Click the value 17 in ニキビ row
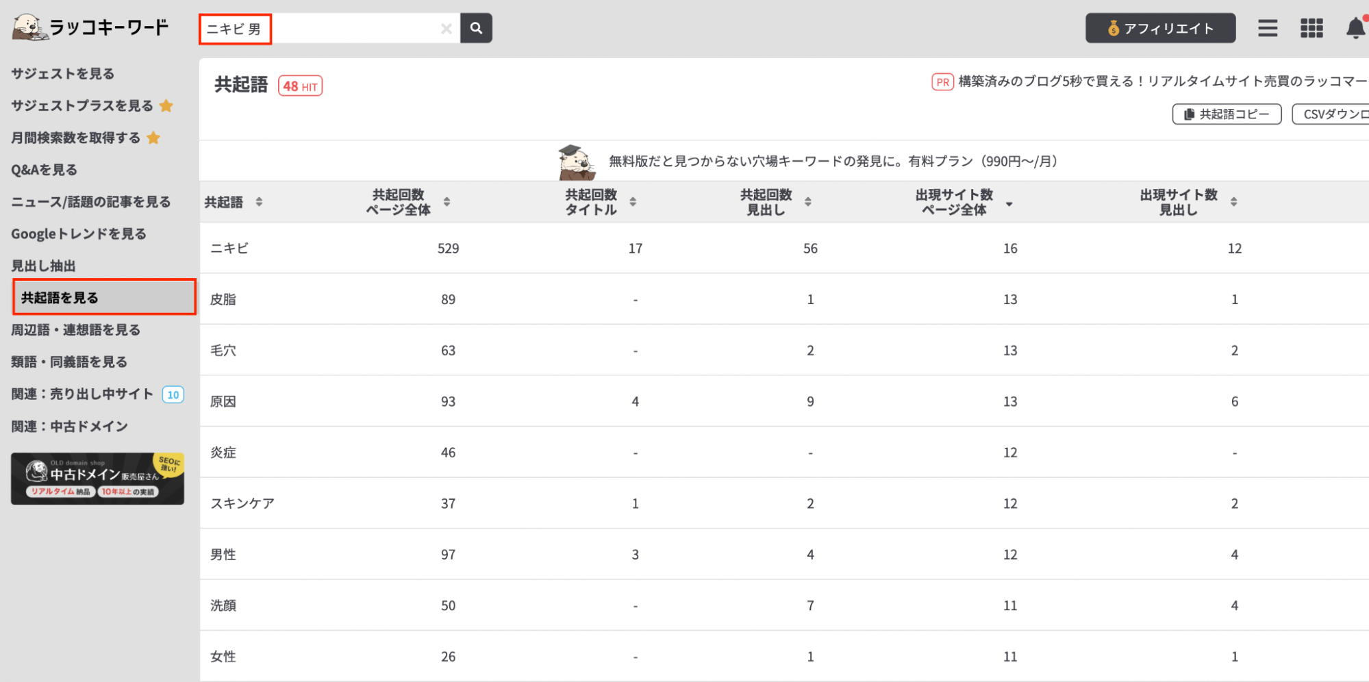This screenshot has height=682, width=1369. tap(636, 249)
